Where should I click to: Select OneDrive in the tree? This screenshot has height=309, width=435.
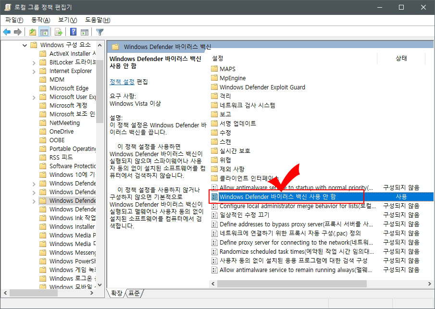pyautogui.click(x=57, y=132)
